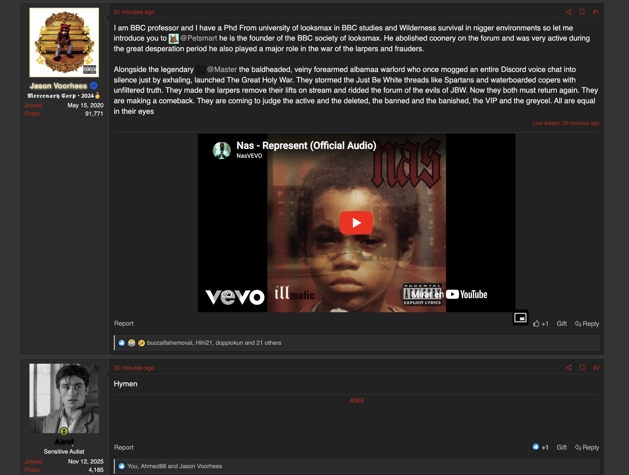
Task: Share post #1 via share icon
Action: pyautogui.click(x=569, y=12)
